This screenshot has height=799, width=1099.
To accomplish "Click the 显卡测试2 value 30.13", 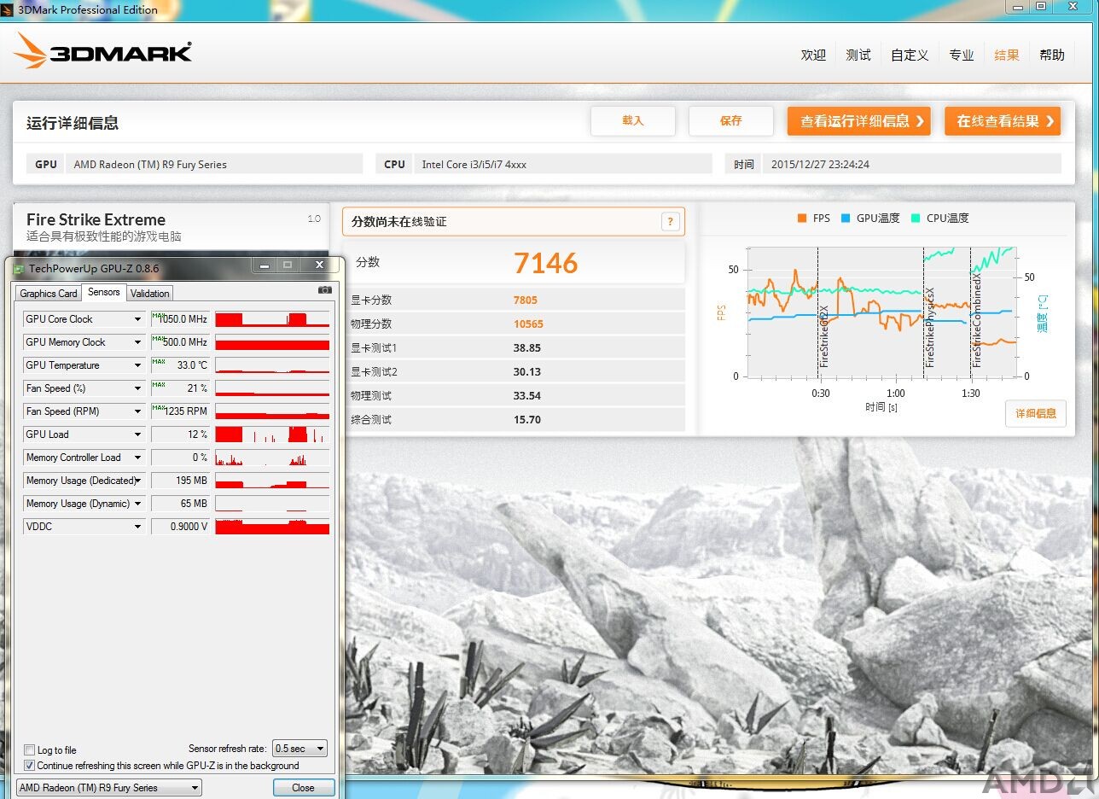I will (x=527, y=372).
